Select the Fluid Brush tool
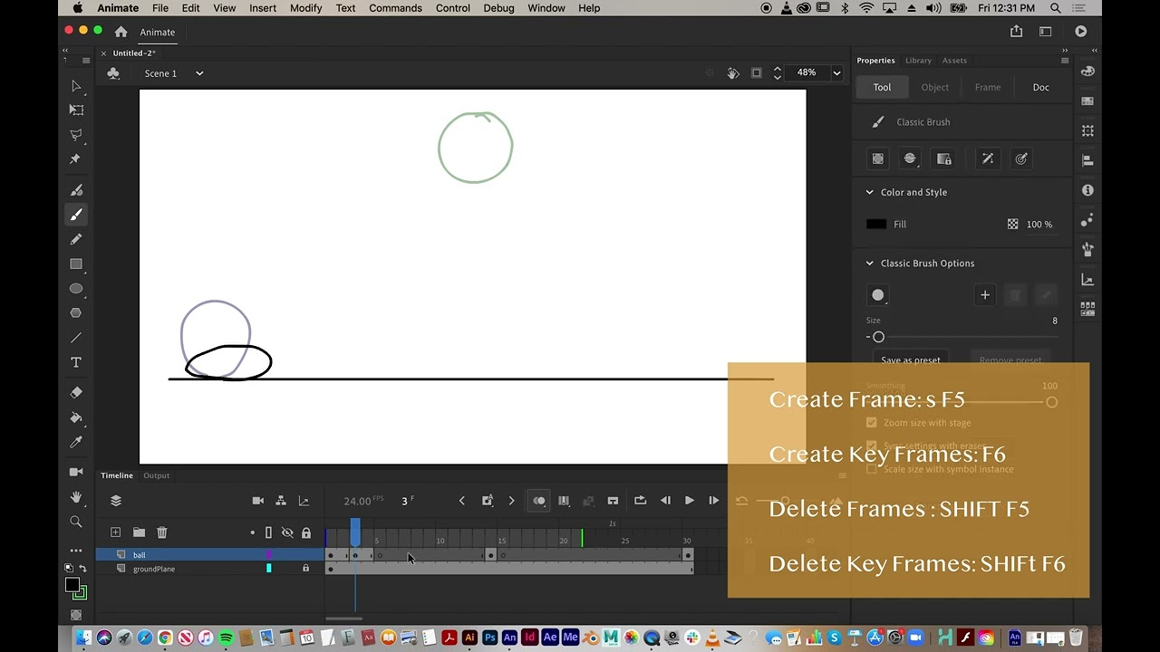 76,190
